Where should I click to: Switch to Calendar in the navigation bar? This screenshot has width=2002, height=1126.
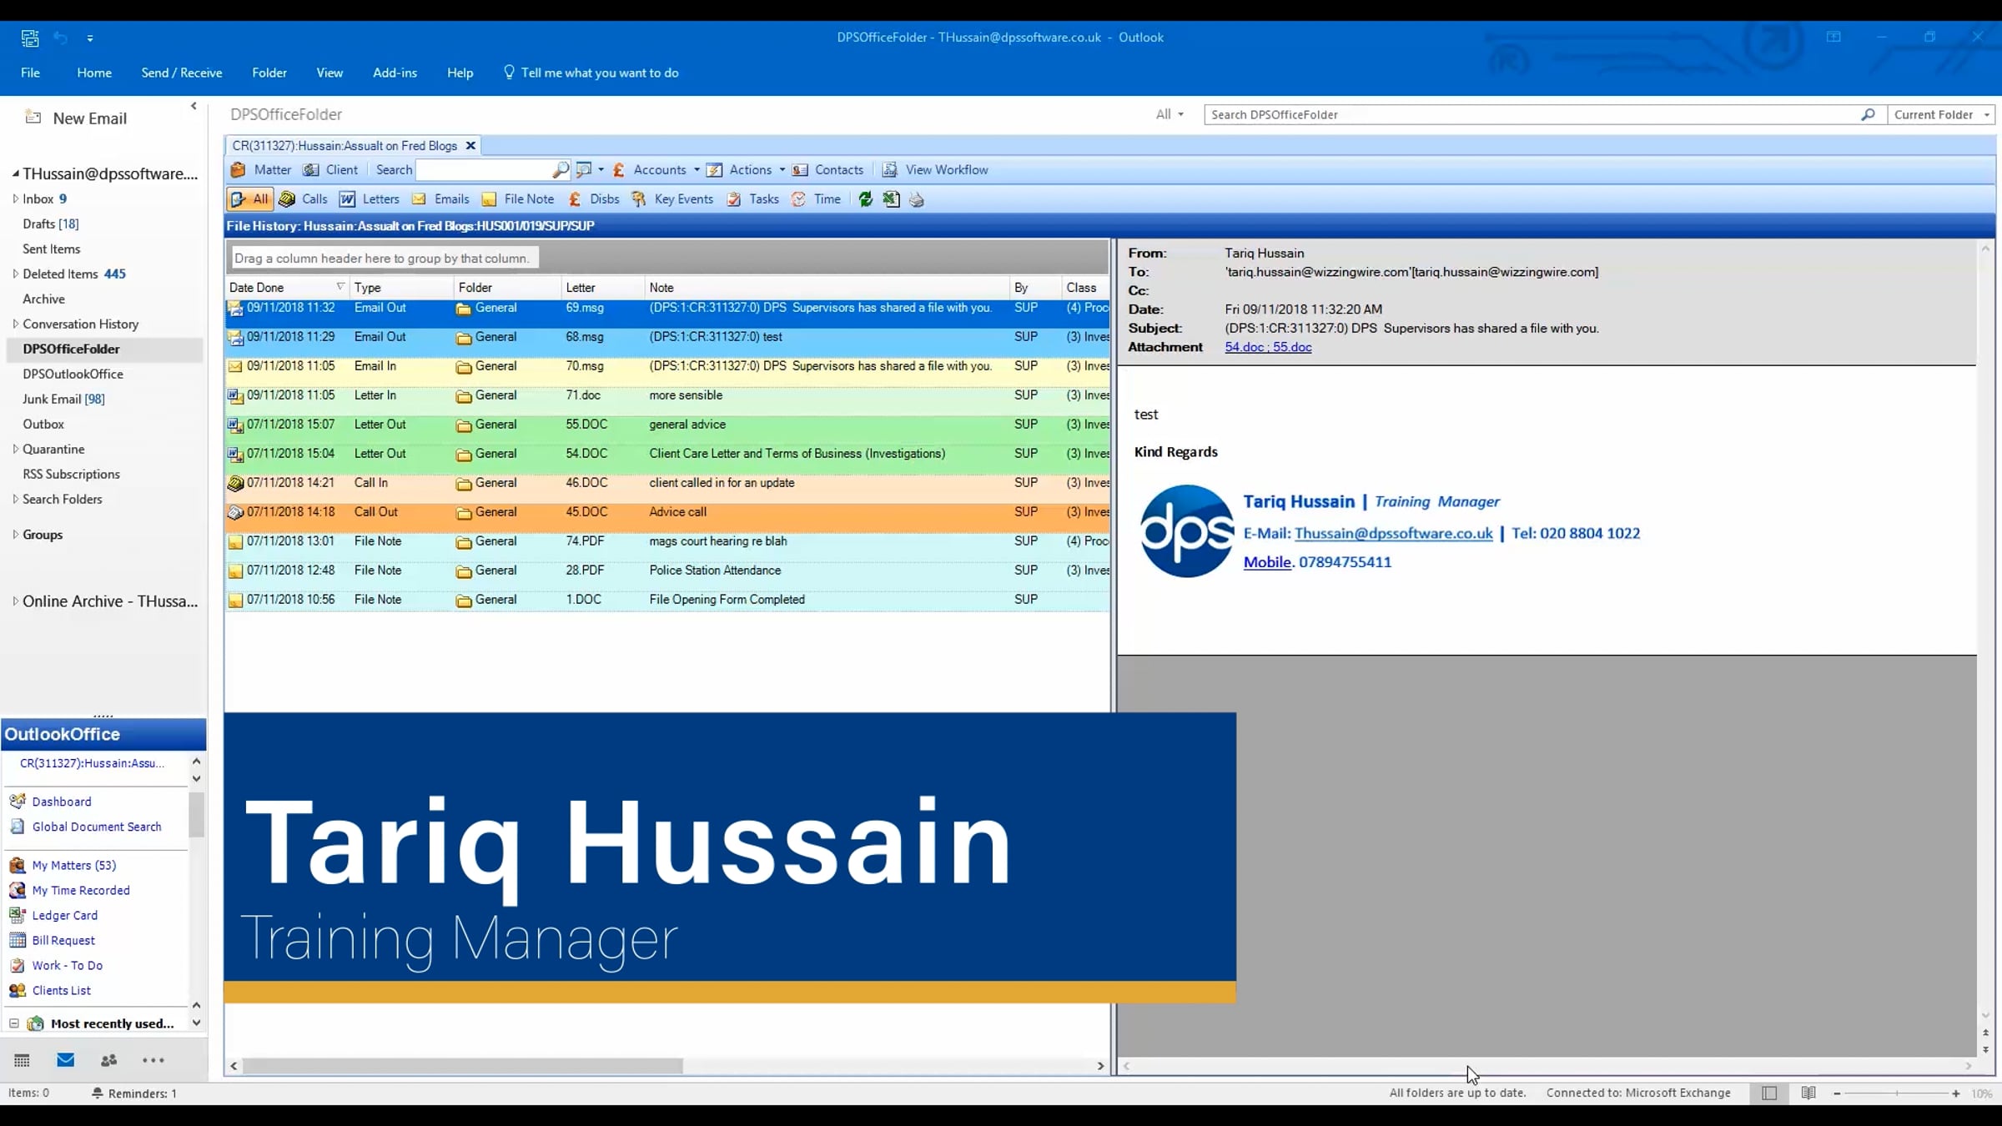pos(23,1060)
